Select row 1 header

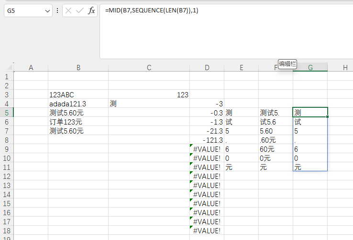click(7, 76)
